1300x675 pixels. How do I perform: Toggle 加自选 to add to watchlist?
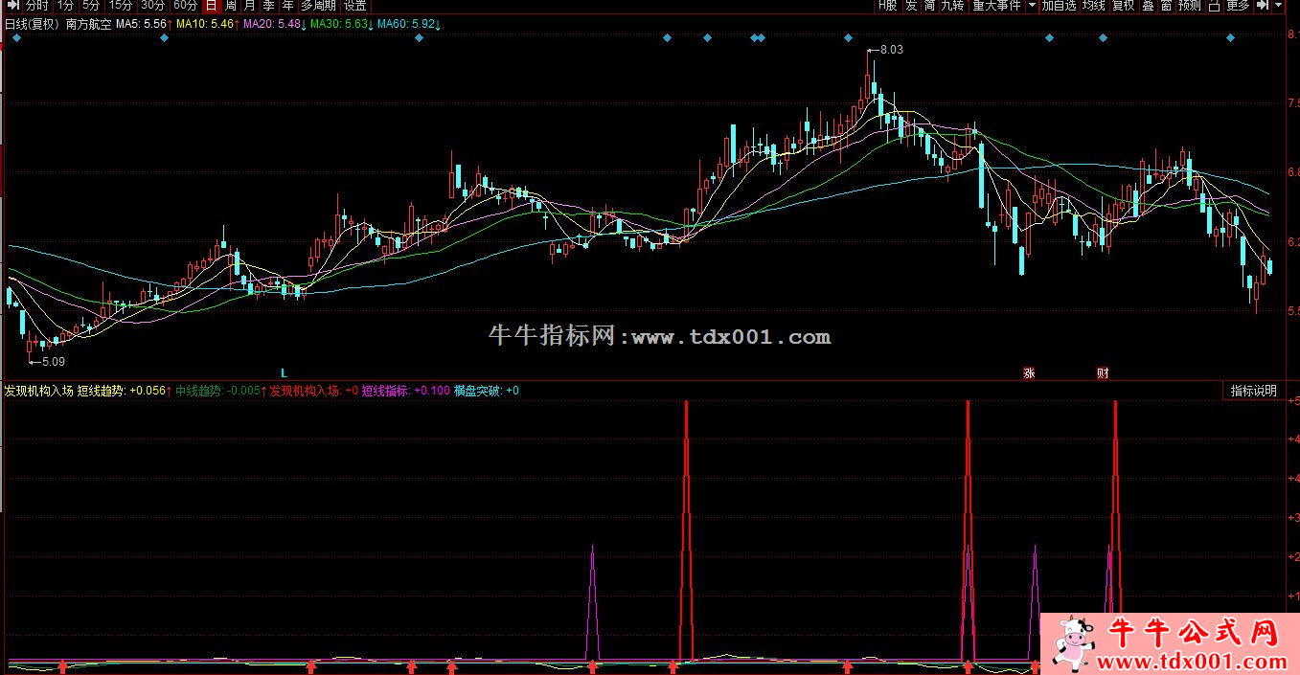1059,6
